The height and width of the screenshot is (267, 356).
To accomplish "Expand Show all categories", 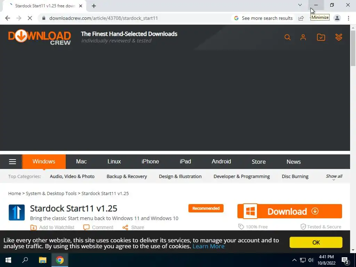I will (x=334, y=176).
